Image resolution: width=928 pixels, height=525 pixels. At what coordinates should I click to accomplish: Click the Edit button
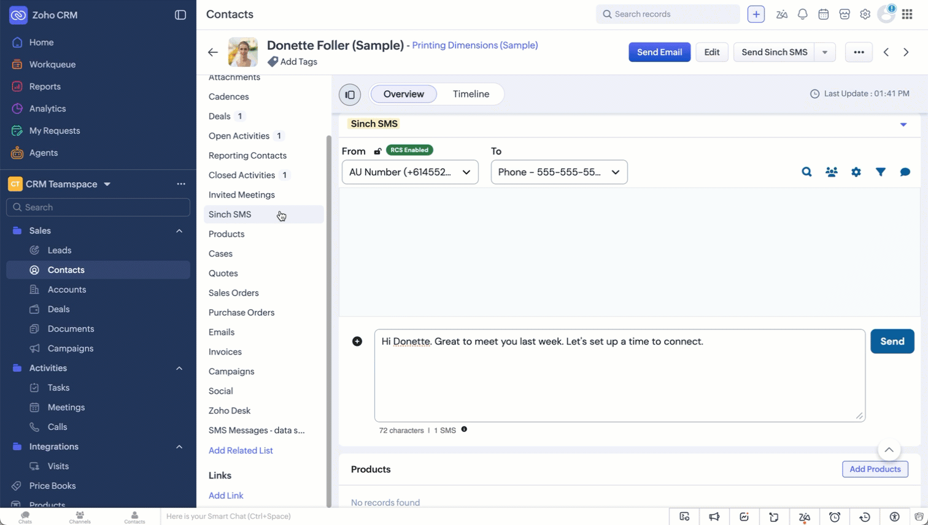coord(712,52)
